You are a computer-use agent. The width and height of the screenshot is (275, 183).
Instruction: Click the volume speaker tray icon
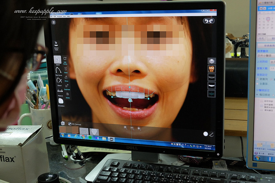[x=200, y=146]
